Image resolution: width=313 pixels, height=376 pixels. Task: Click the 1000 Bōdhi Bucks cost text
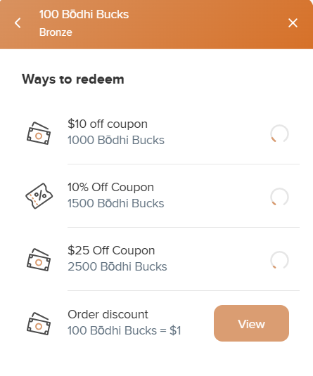pyautogui.click(x=116, y=141)
